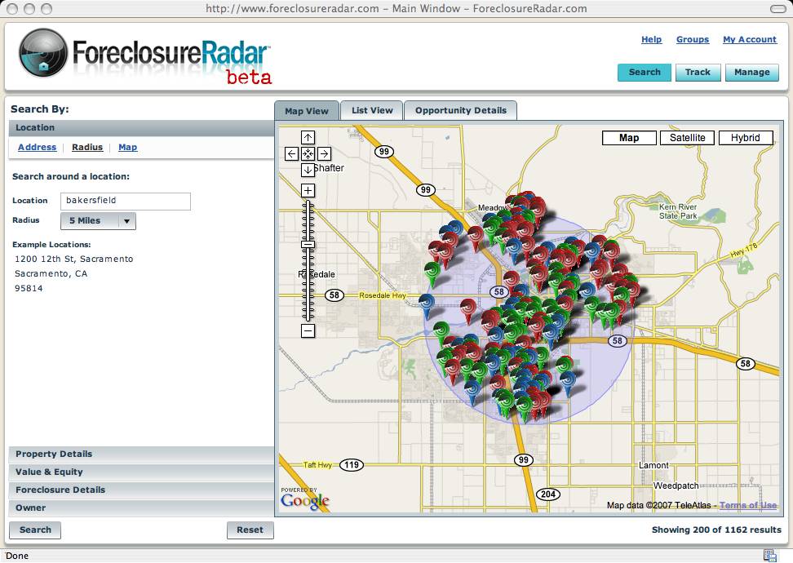Select the Map type button

point(629,138)
